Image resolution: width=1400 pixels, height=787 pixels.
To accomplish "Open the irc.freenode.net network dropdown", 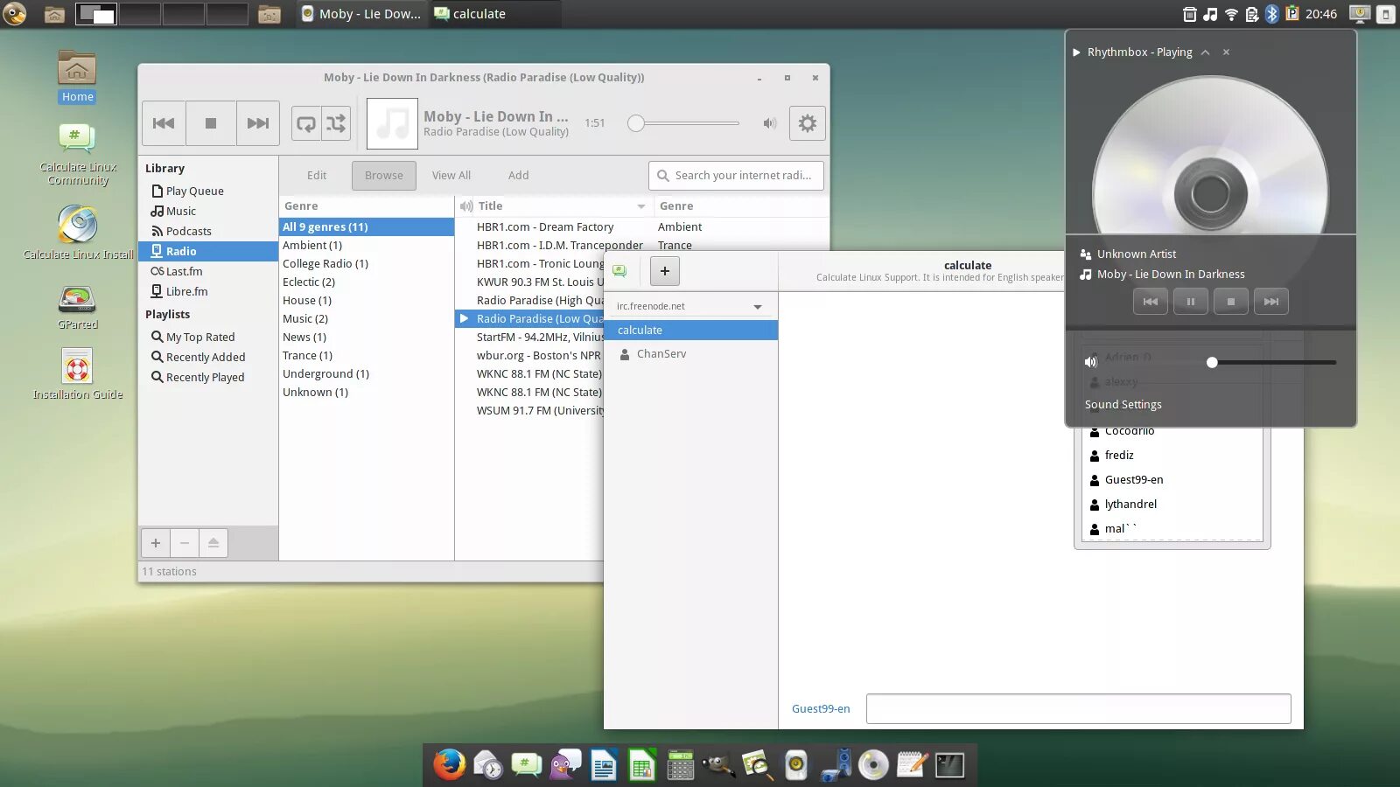I will pos(689,306).
